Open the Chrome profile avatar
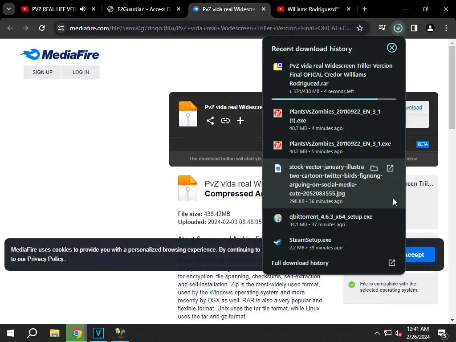Viewport: 456px width, 342px height. (430, 28)
